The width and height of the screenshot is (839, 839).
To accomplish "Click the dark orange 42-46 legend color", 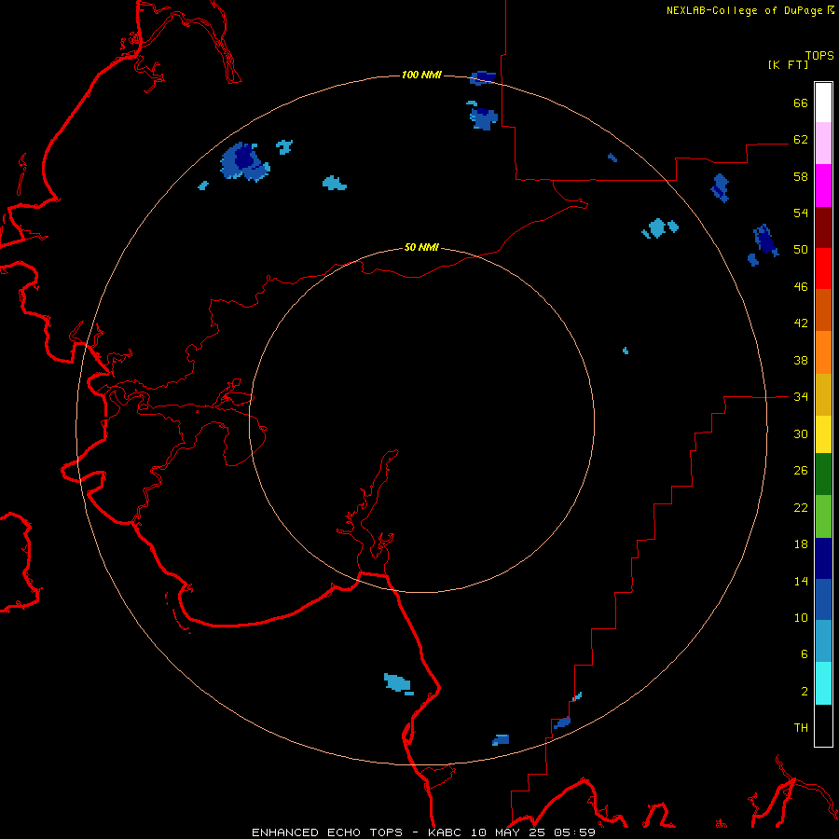I will click(x=823, y=309).
